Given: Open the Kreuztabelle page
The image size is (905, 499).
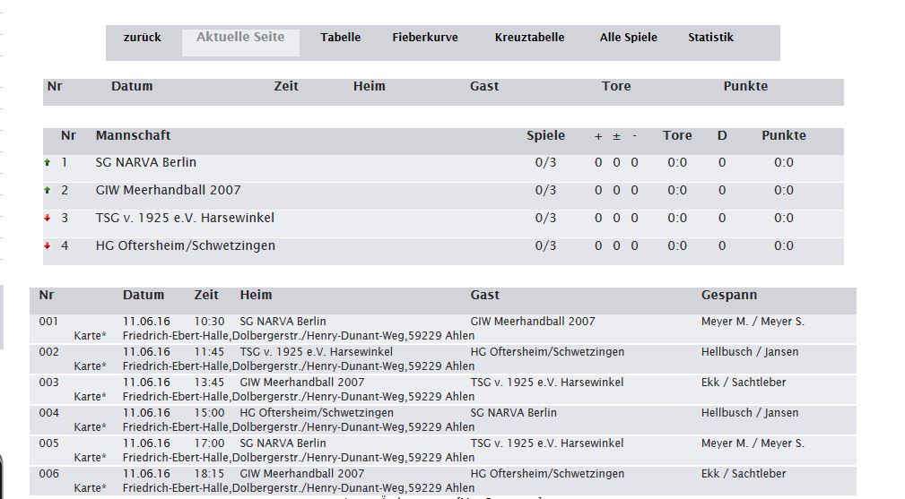Looking at the screenshot, I should (529, 38).
